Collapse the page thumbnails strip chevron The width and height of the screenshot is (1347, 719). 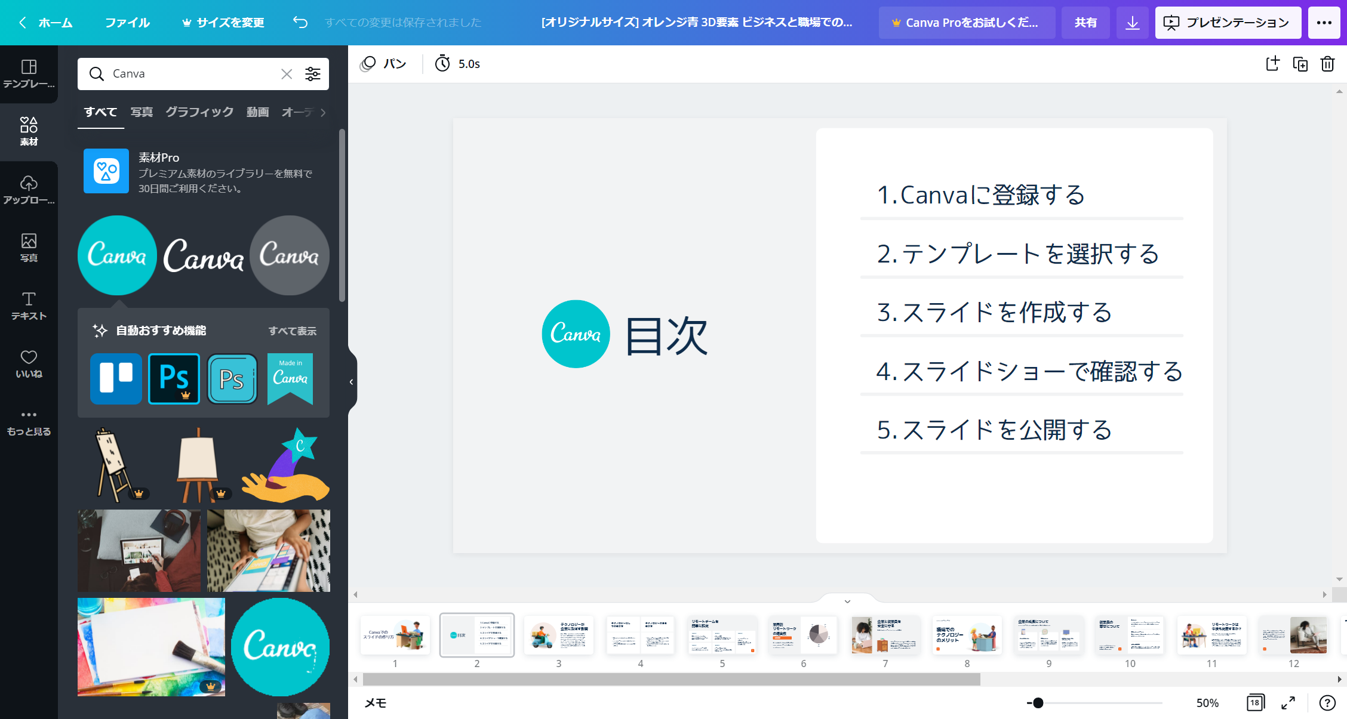tap(847, 601)
